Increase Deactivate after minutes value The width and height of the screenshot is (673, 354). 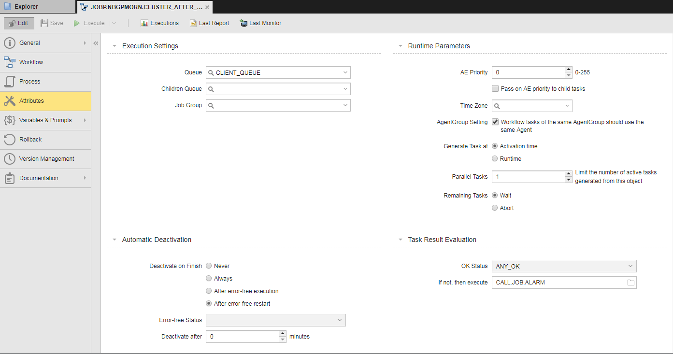coord(283,334)
